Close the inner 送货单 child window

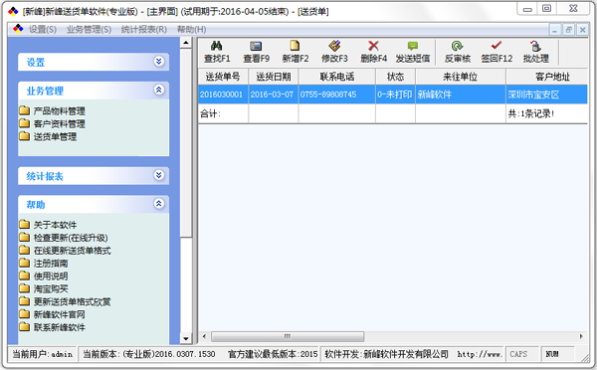(x=582, y=29)
